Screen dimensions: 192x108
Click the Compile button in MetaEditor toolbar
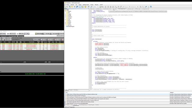(x=101, y=7)
